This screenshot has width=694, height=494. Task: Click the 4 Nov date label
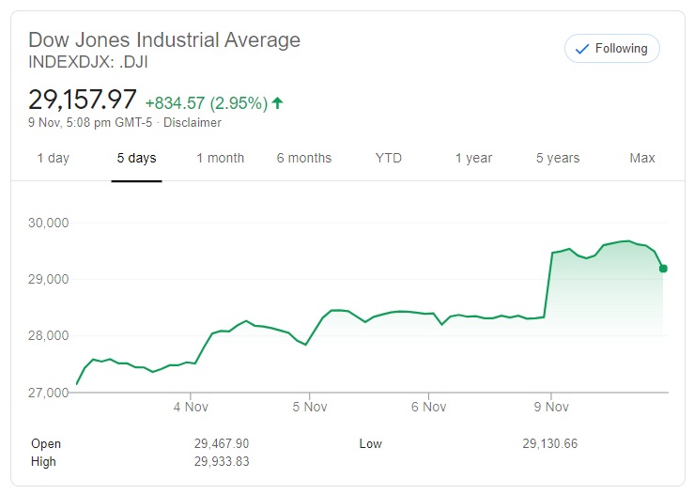(191, 407)
